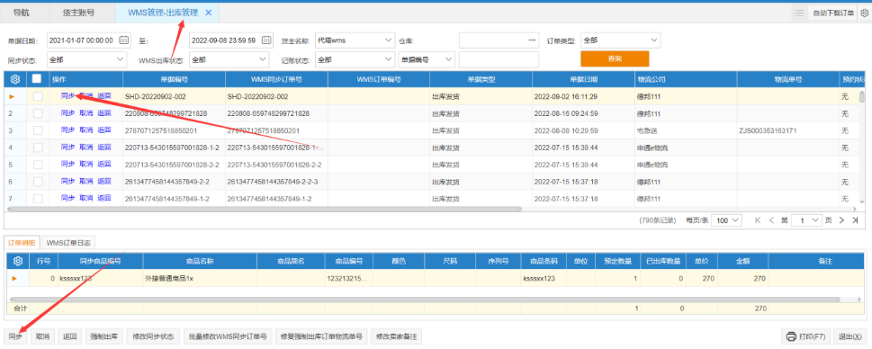This screenshot has width=872, height=349.
Task: Expand the 同步状态 dropdown
Action: coord(120,58)
